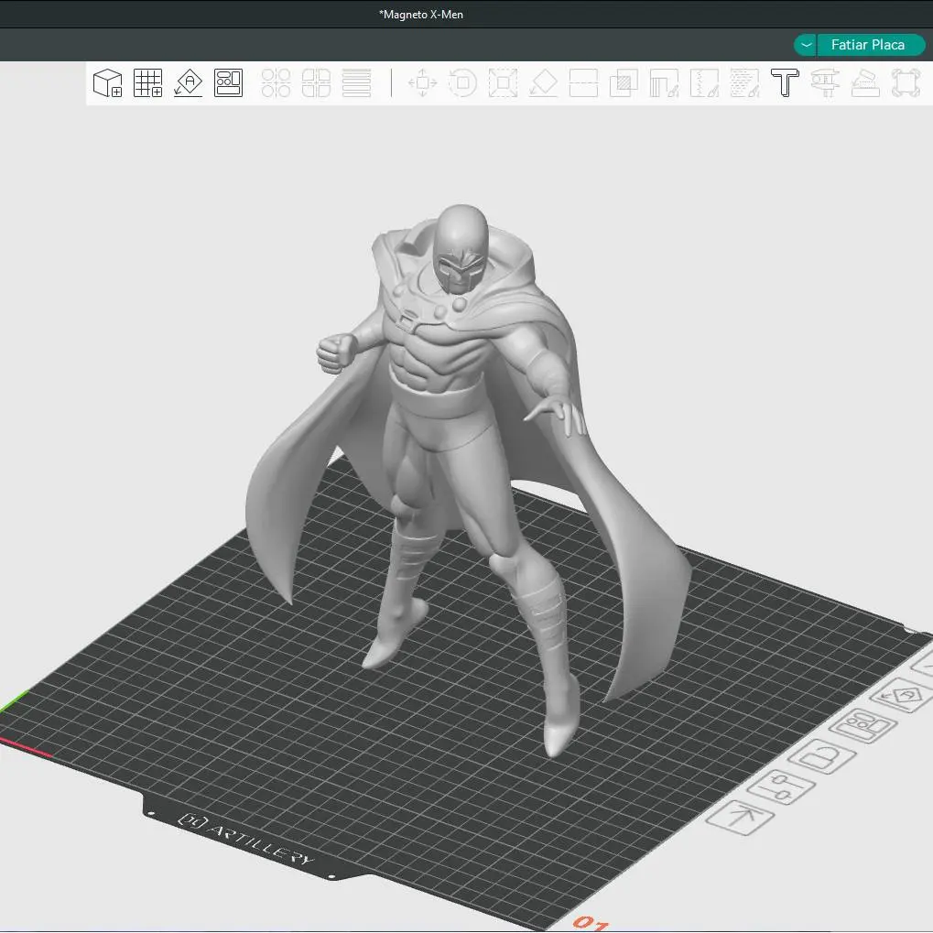Open plate settings sliders icon
The image size is (933, 933).
tap(781, 787)
